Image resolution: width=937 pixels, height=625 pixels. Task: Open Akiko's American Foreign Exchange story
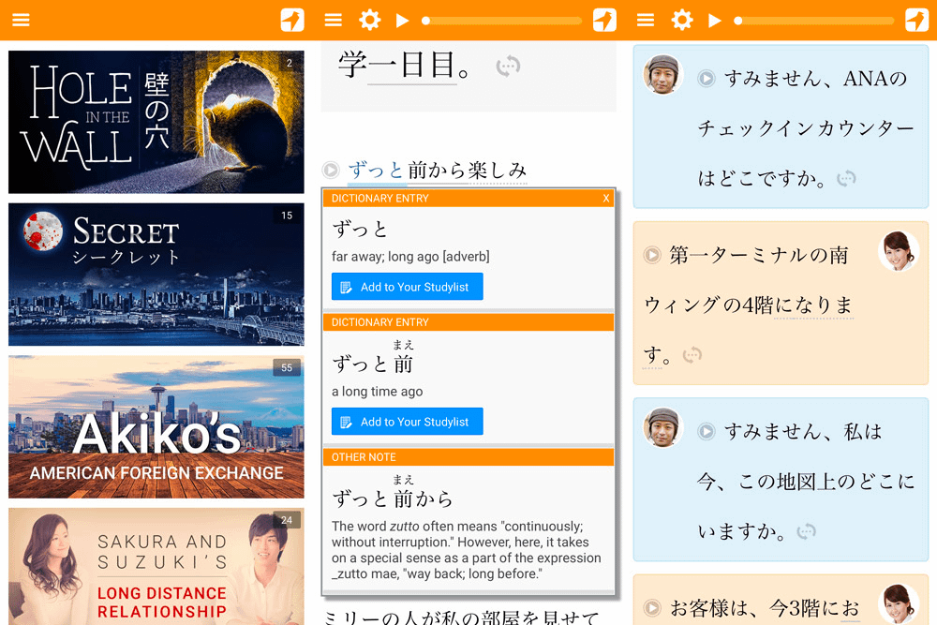coord(156,427)
